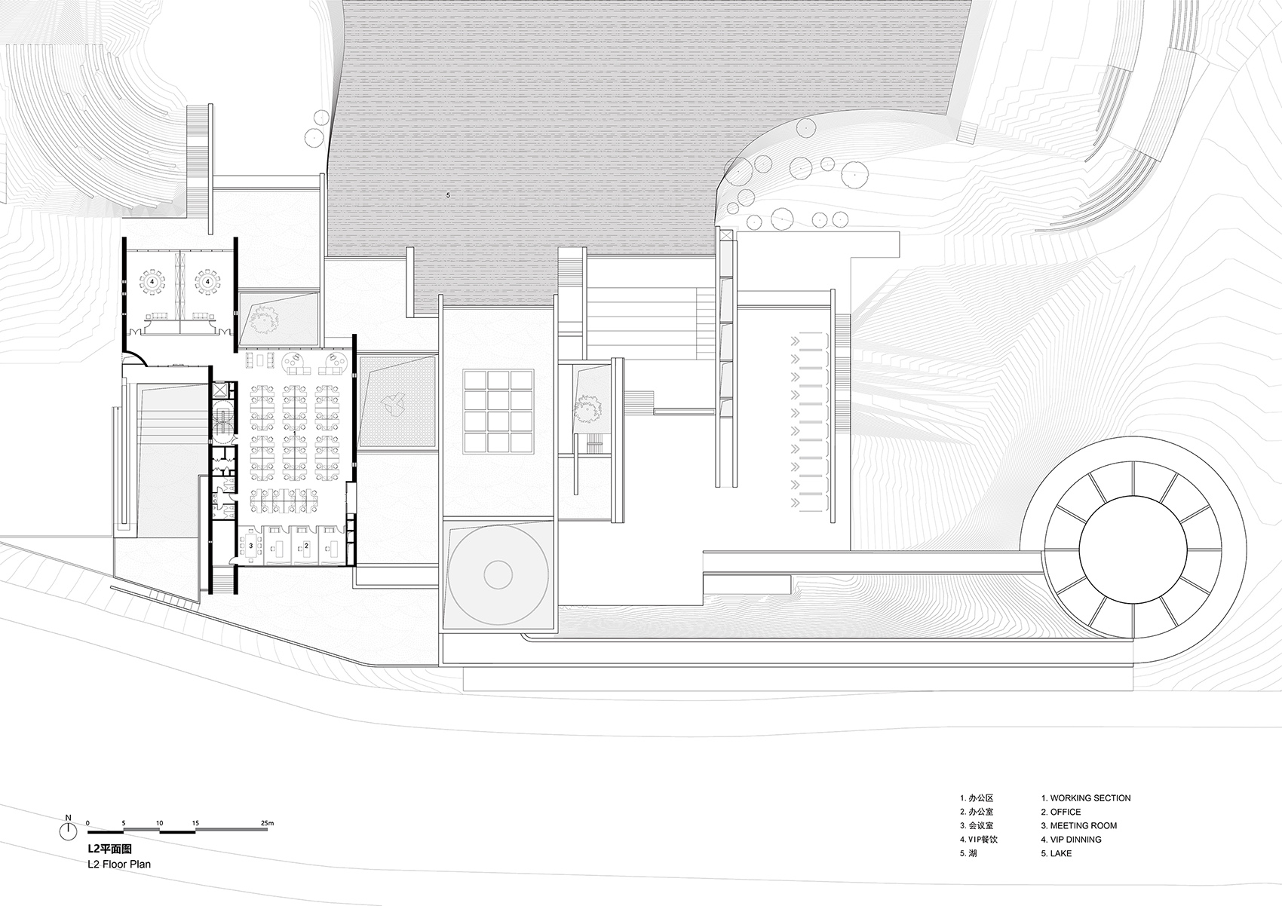Click Chinese legend entry '4. VIP餐饮'
This screenshot has width=1282, height=906.
[x=979, y=839]
